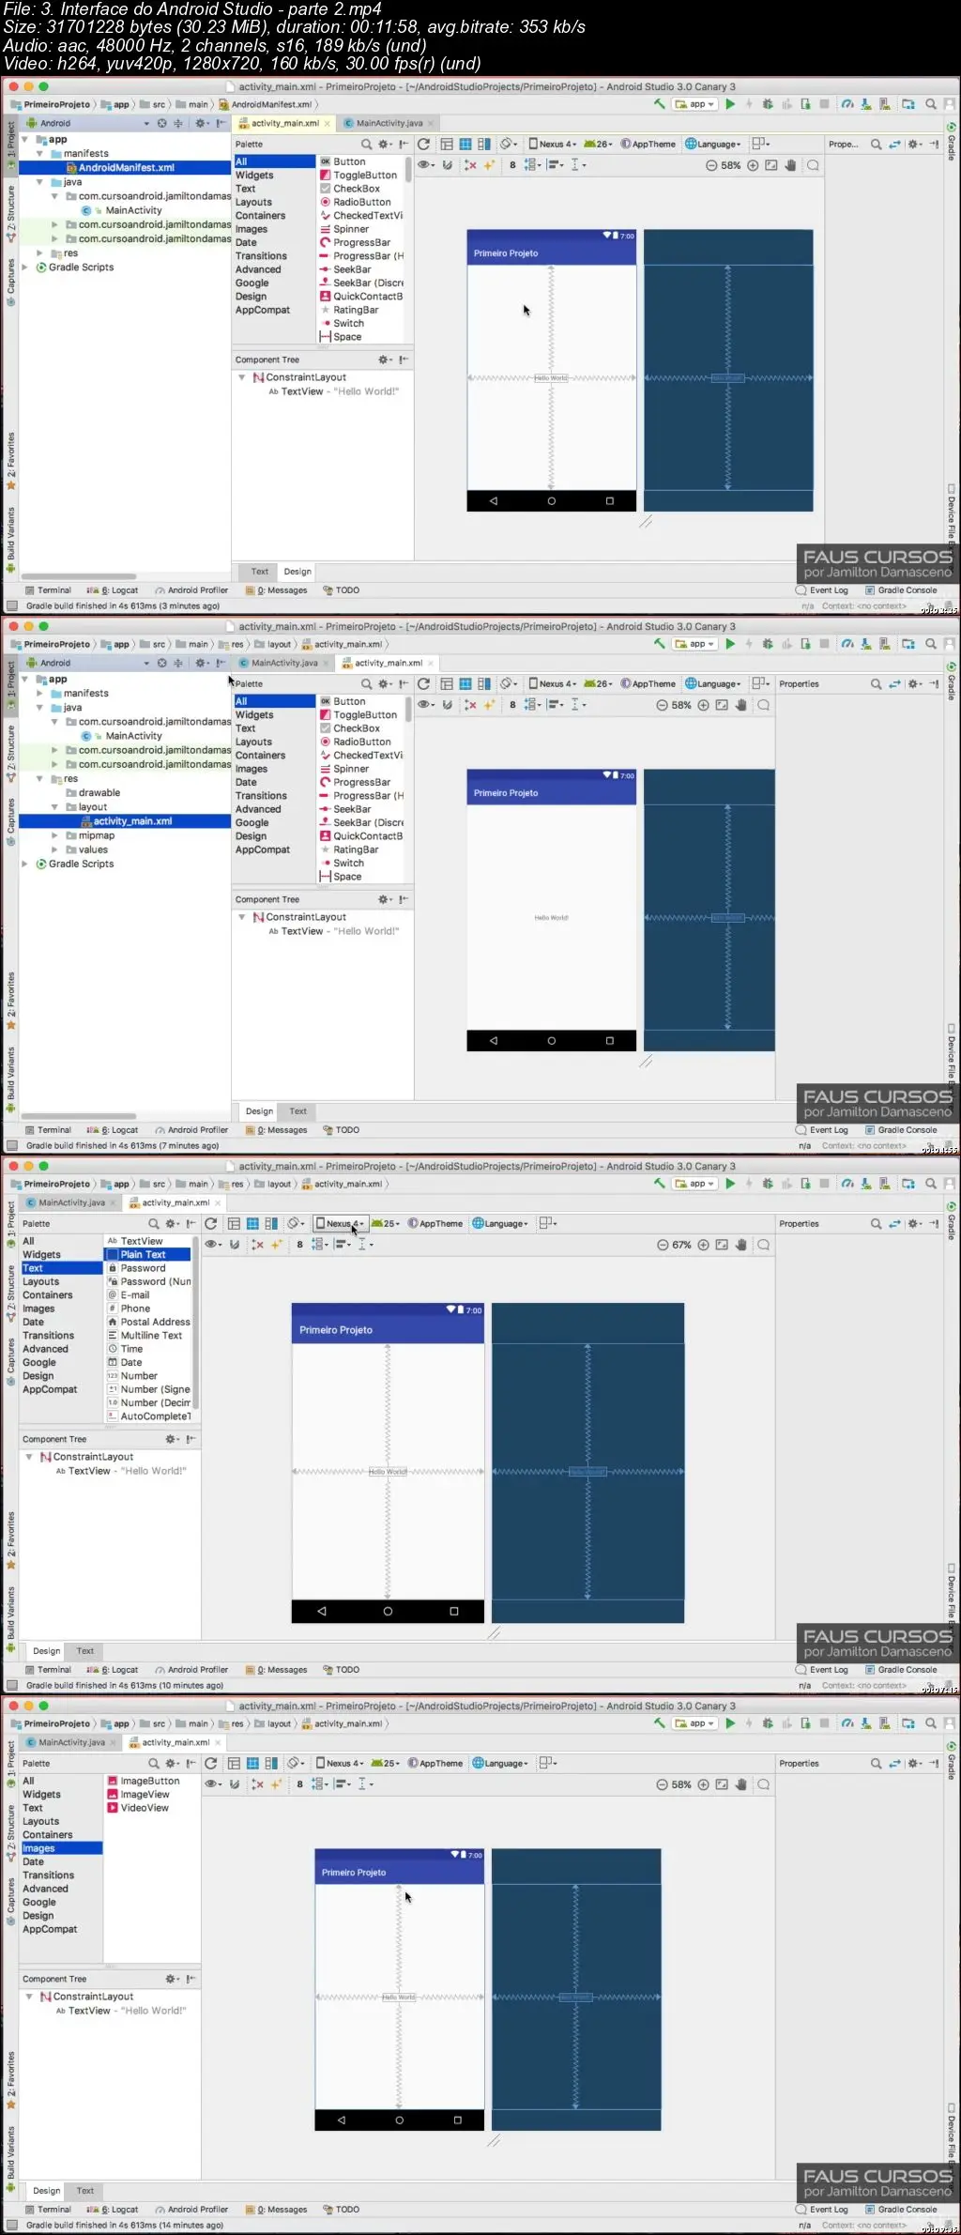Select the Hello World! text in second frame's preview
Screen dimensions: 961x2235
pyautogui.click(x=551, y=918)
